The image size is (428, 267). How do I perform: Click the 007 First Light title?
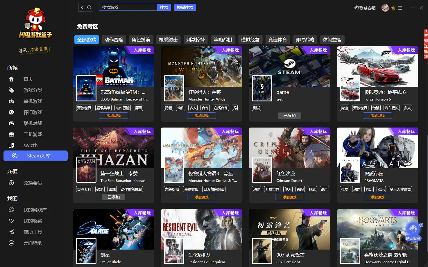(x=288, y=262)
